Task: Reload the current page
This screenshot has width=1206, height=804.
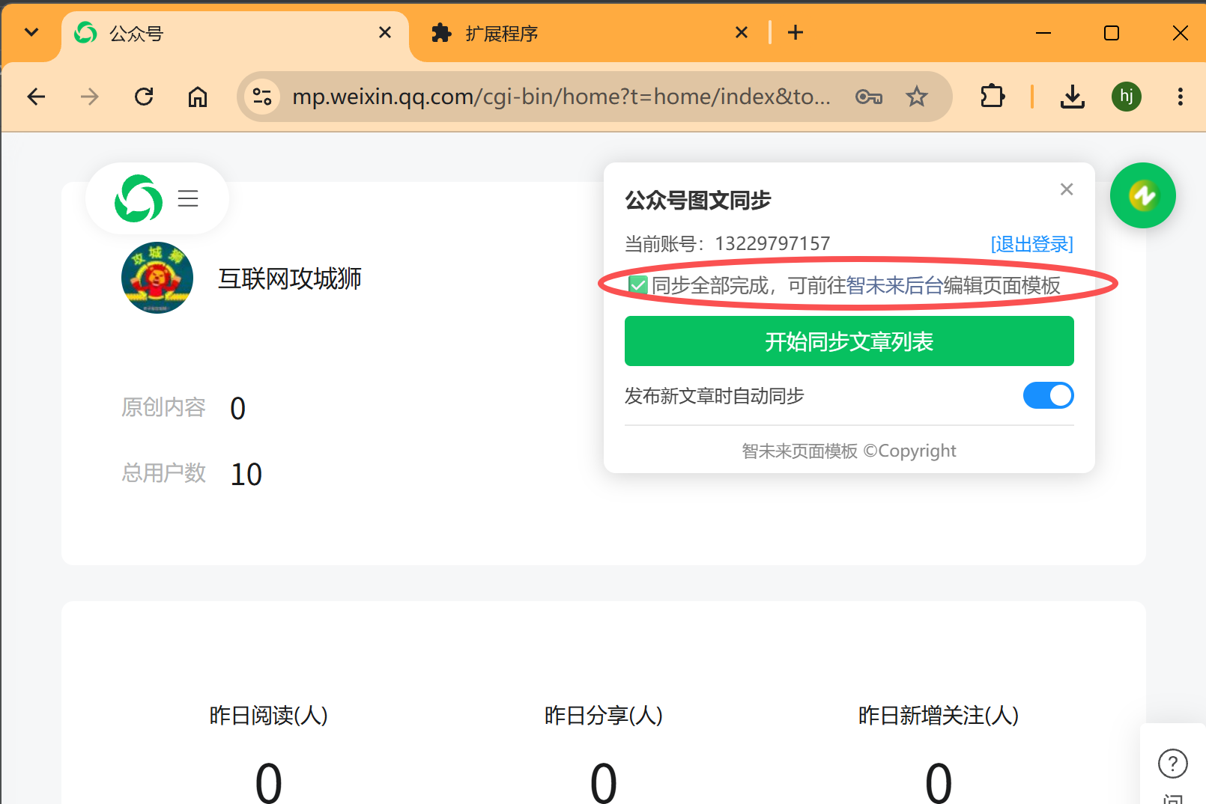Action: point(144,97)
